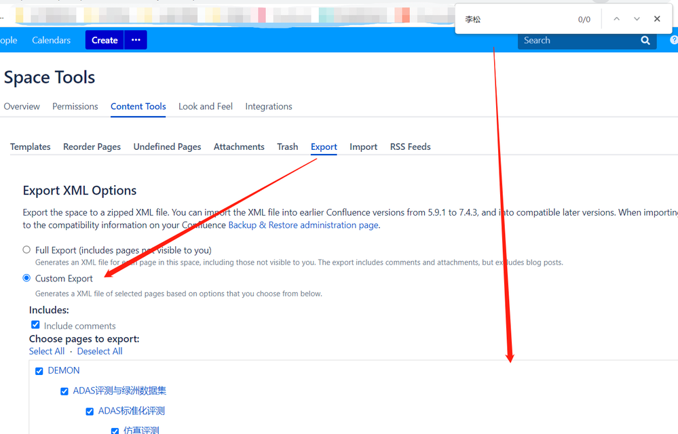Viewport: 678px width, 434px height.
Task: Switch to the Permissions tab
Action: [x=75, y=106]
